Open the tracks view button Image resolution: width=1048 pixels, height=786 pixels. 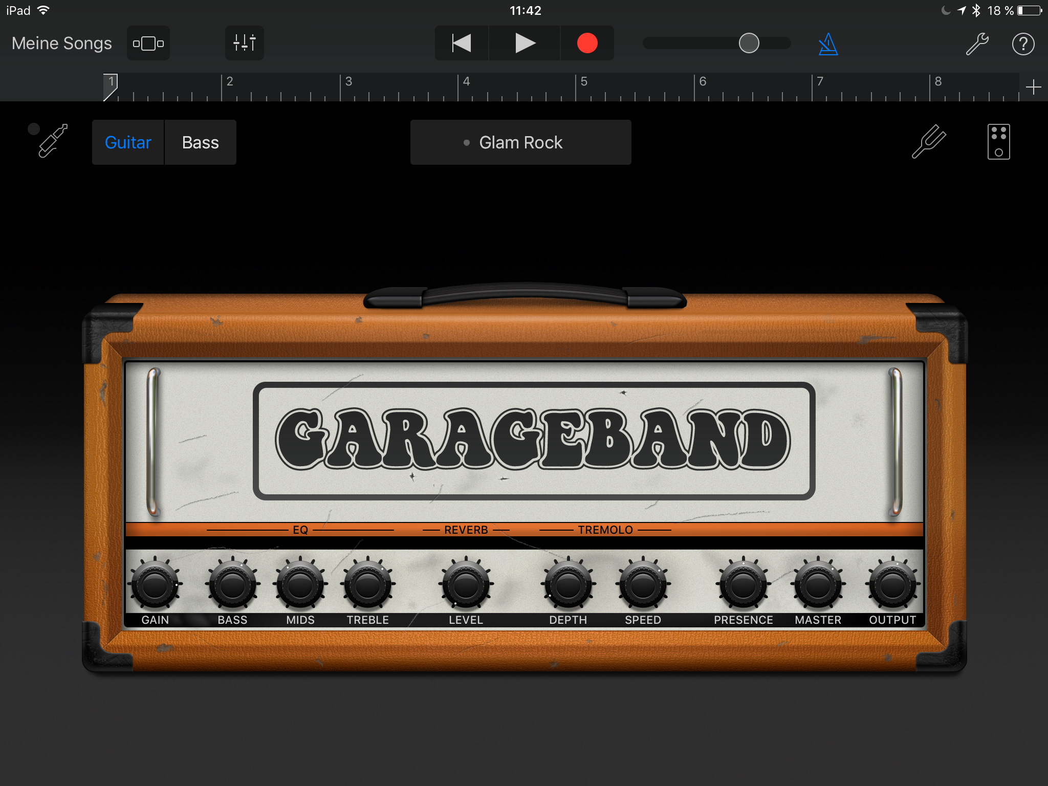pos(148,43)
